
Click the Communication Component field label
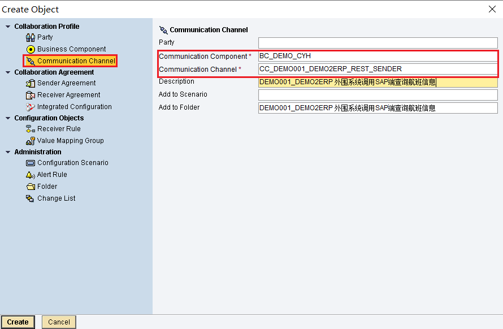point(203,57)
